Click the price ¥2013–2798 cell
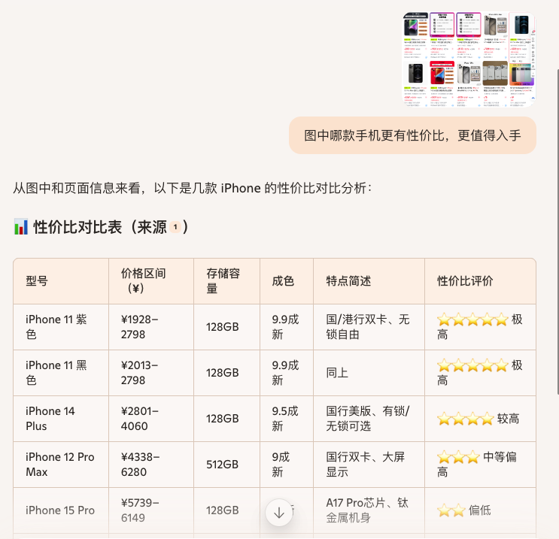This screenshot has height=539, width=559. click(151, 373)
